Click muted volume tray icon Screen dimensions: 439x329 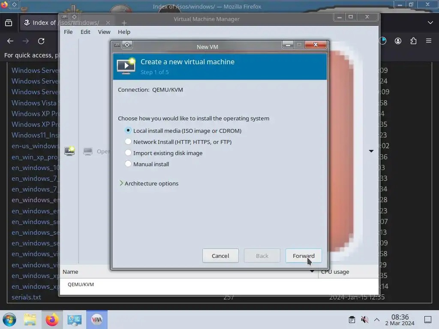(364, 320)
